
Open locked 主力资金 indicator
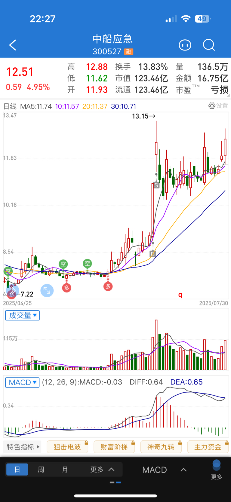pyautogui.click(x=208, y=447)
